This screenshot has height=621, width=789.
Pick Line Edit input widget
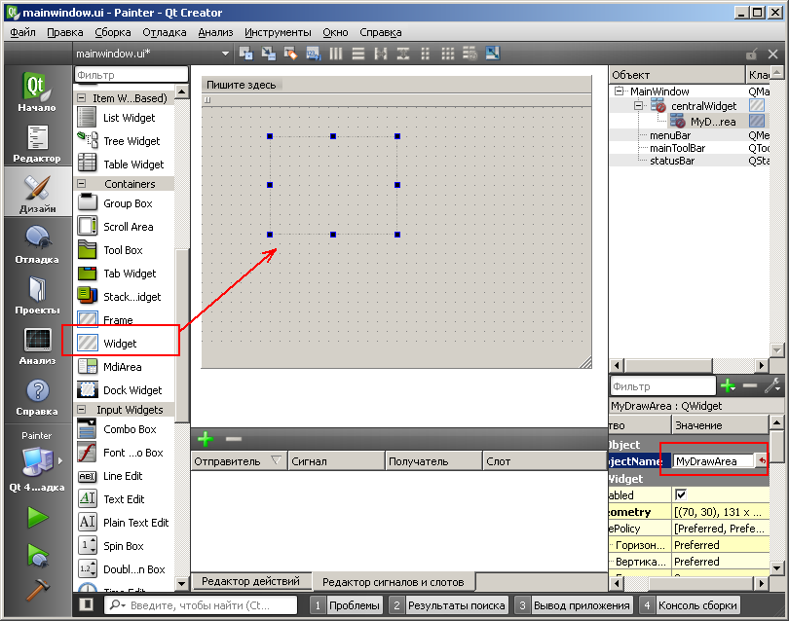coord(123,476)
